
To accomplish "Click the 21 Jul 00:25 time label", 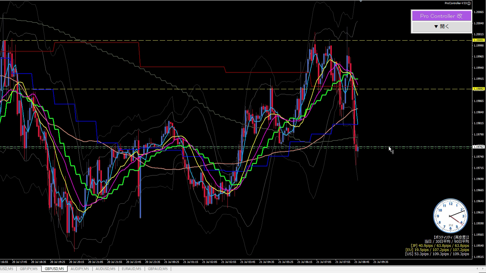I will tap(172, 262).
